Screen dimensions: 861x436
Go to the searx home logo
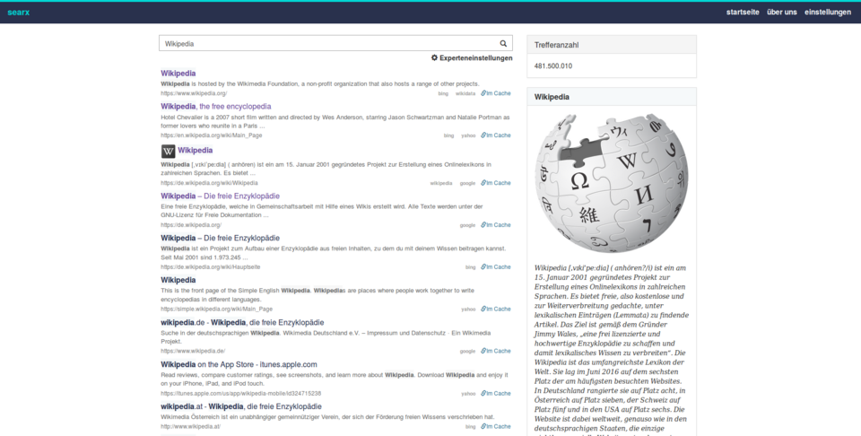coord(19,12)
